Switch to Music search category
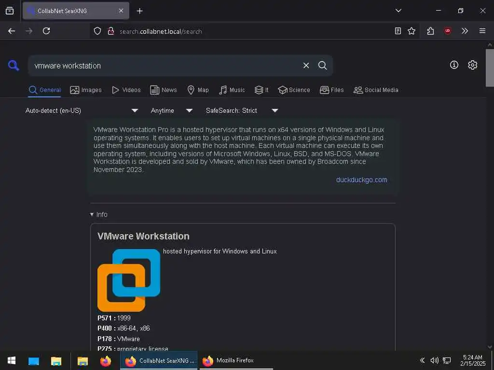Image resolution: width=494 pixels, height=370 pixels. click(x=232, y=90)
